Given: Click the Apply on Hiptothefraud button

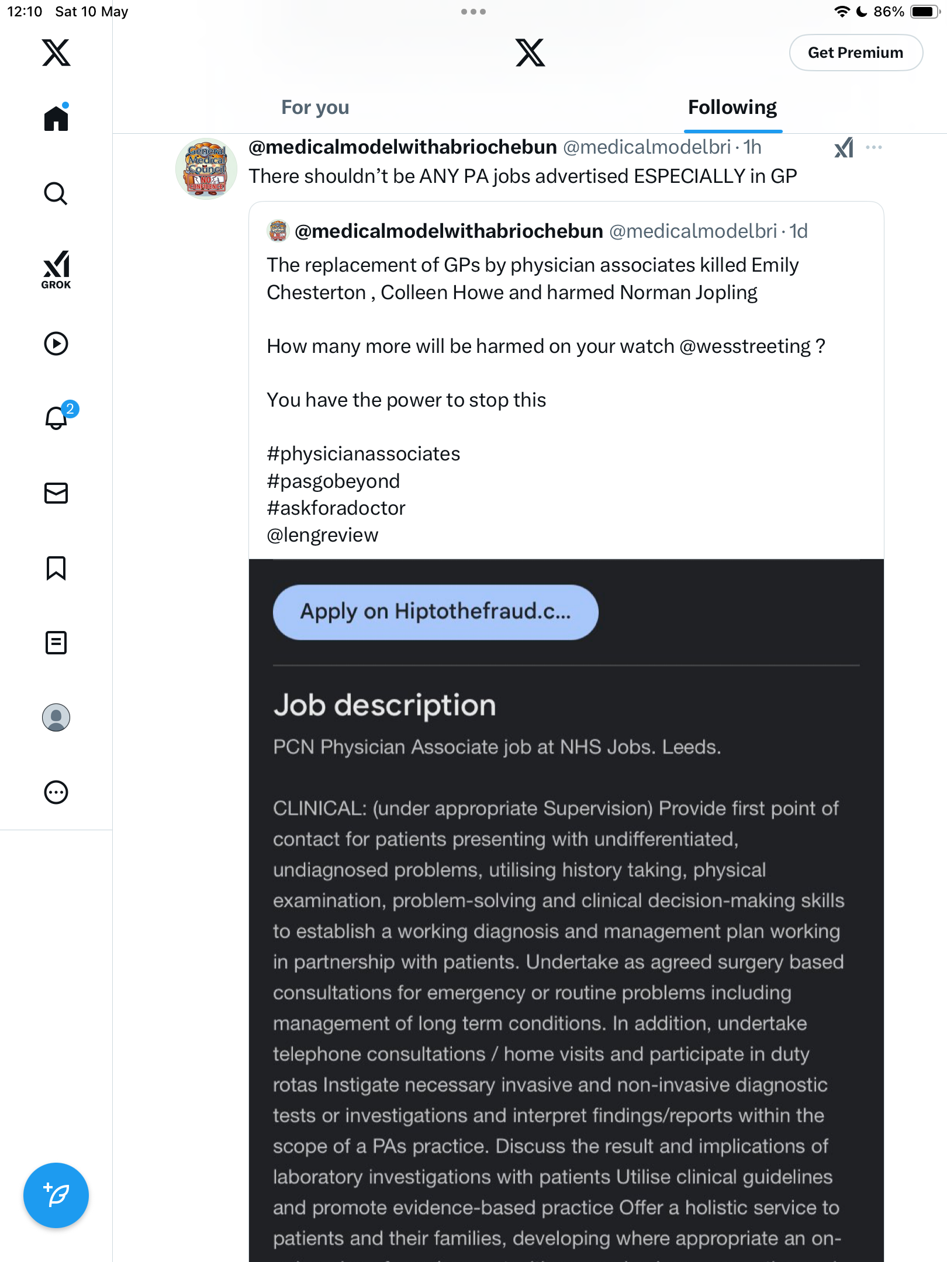Looking at the screenshot, I should pos(436,612).
